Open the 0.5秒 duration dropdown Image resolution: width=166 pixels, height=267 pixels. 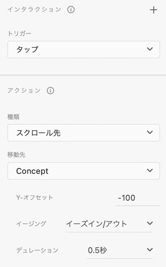[x=120, y=250]
